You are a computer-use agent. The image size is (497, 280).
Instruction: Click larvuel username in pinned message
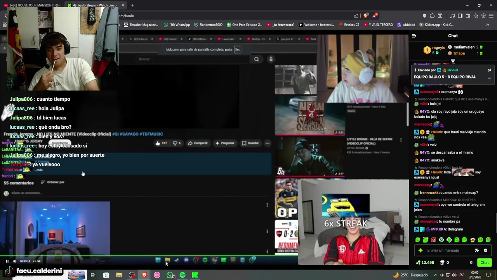(x=452, y=70)
